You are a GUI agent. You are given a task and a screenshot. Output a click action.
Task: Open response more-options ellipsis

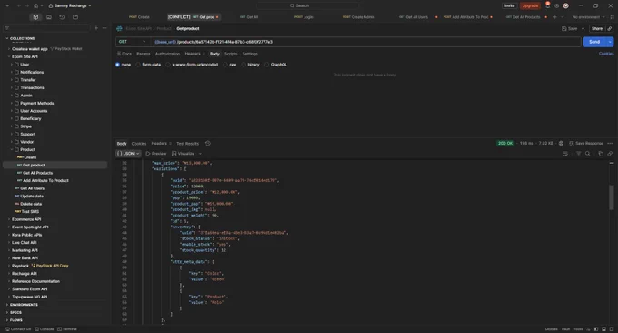[610, 143]
